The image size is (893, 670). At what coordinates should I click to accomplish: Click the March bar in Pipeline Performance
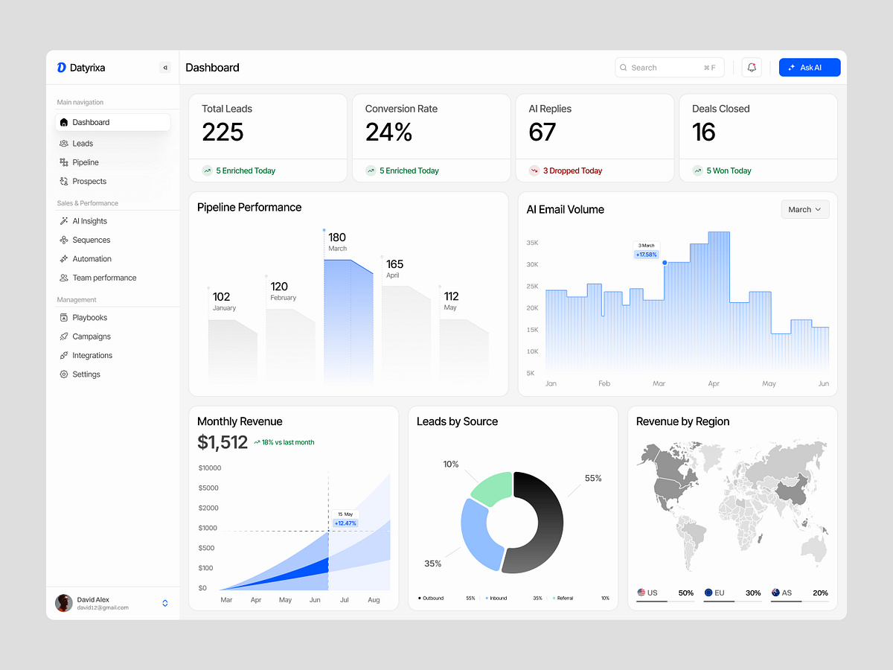click(x=348, y=320)
